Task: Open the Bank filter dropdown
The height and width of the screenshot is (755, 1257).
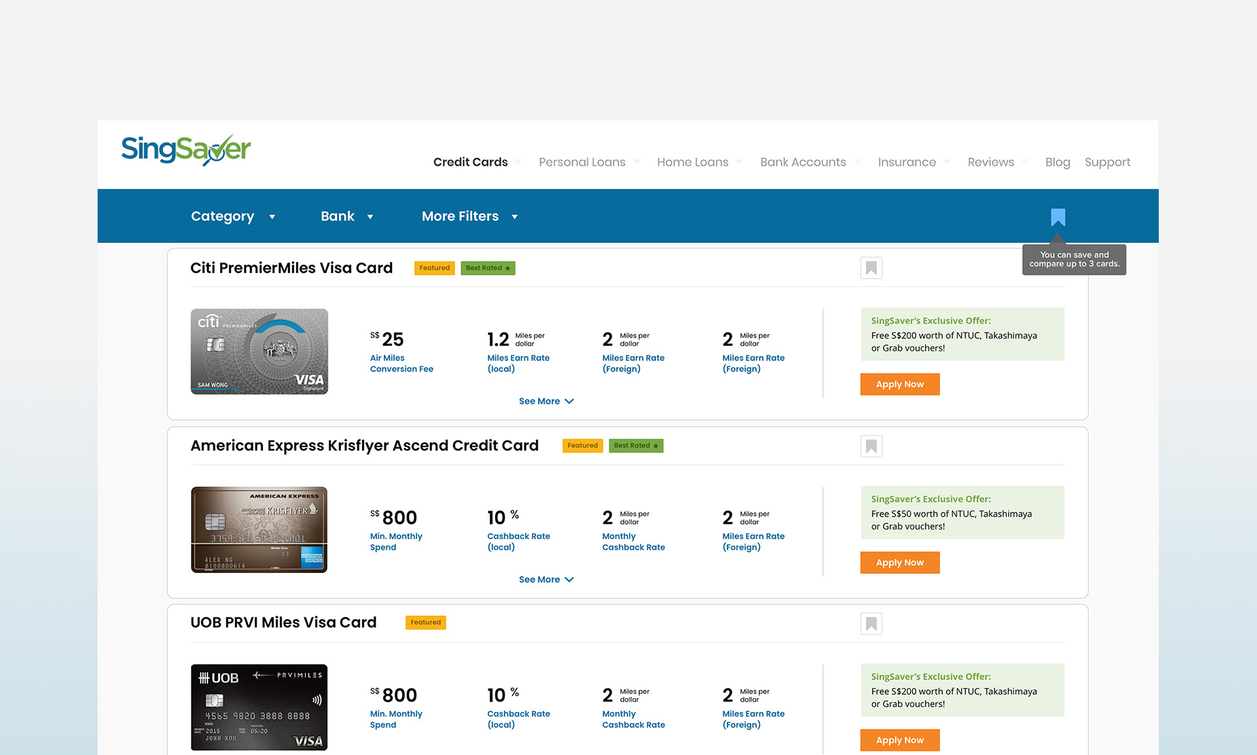Action: pos(347,216)
